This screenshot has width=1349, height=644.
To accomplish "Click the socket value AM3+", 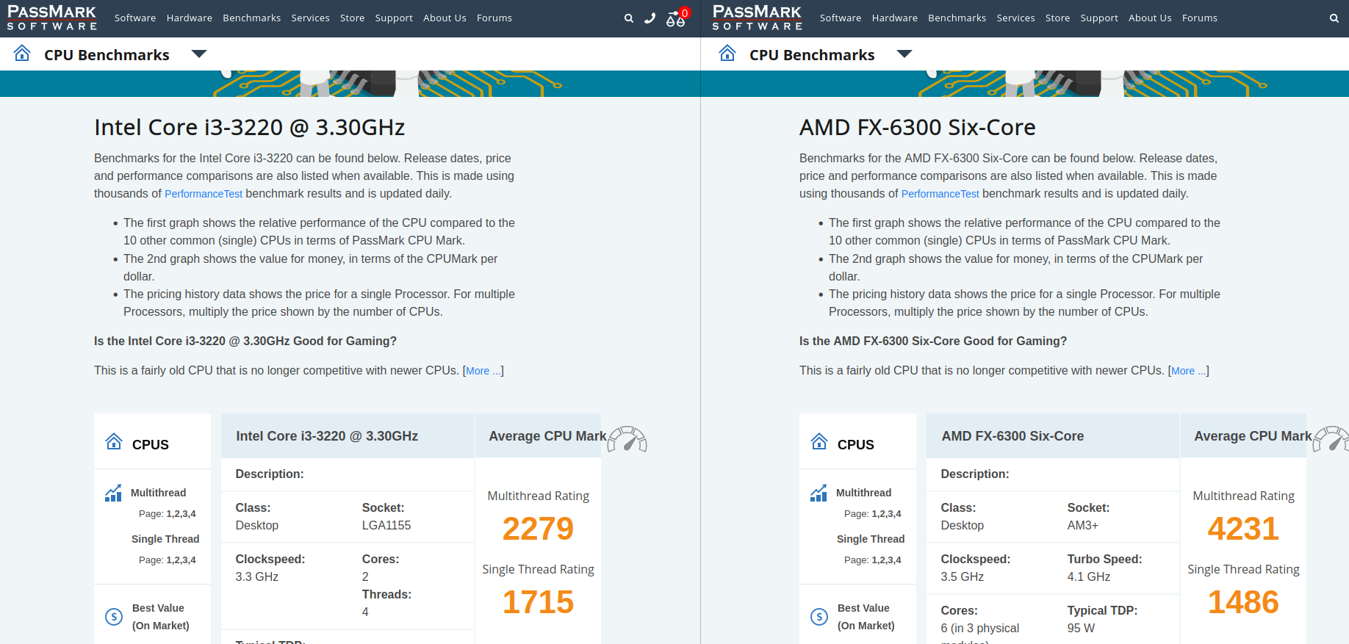I will point(1083,526).
